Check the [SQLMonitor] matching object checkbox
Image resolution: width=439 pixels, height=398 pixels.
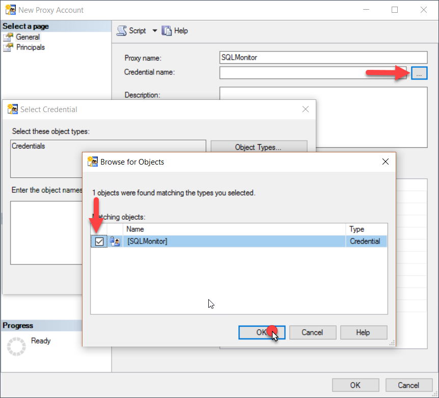pos(99,241)
